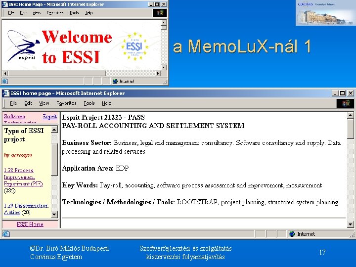Click the upper window horizontal scrollbar thumb
The width and height of the screenshot is (356, 267).
[x=56, y=73]
